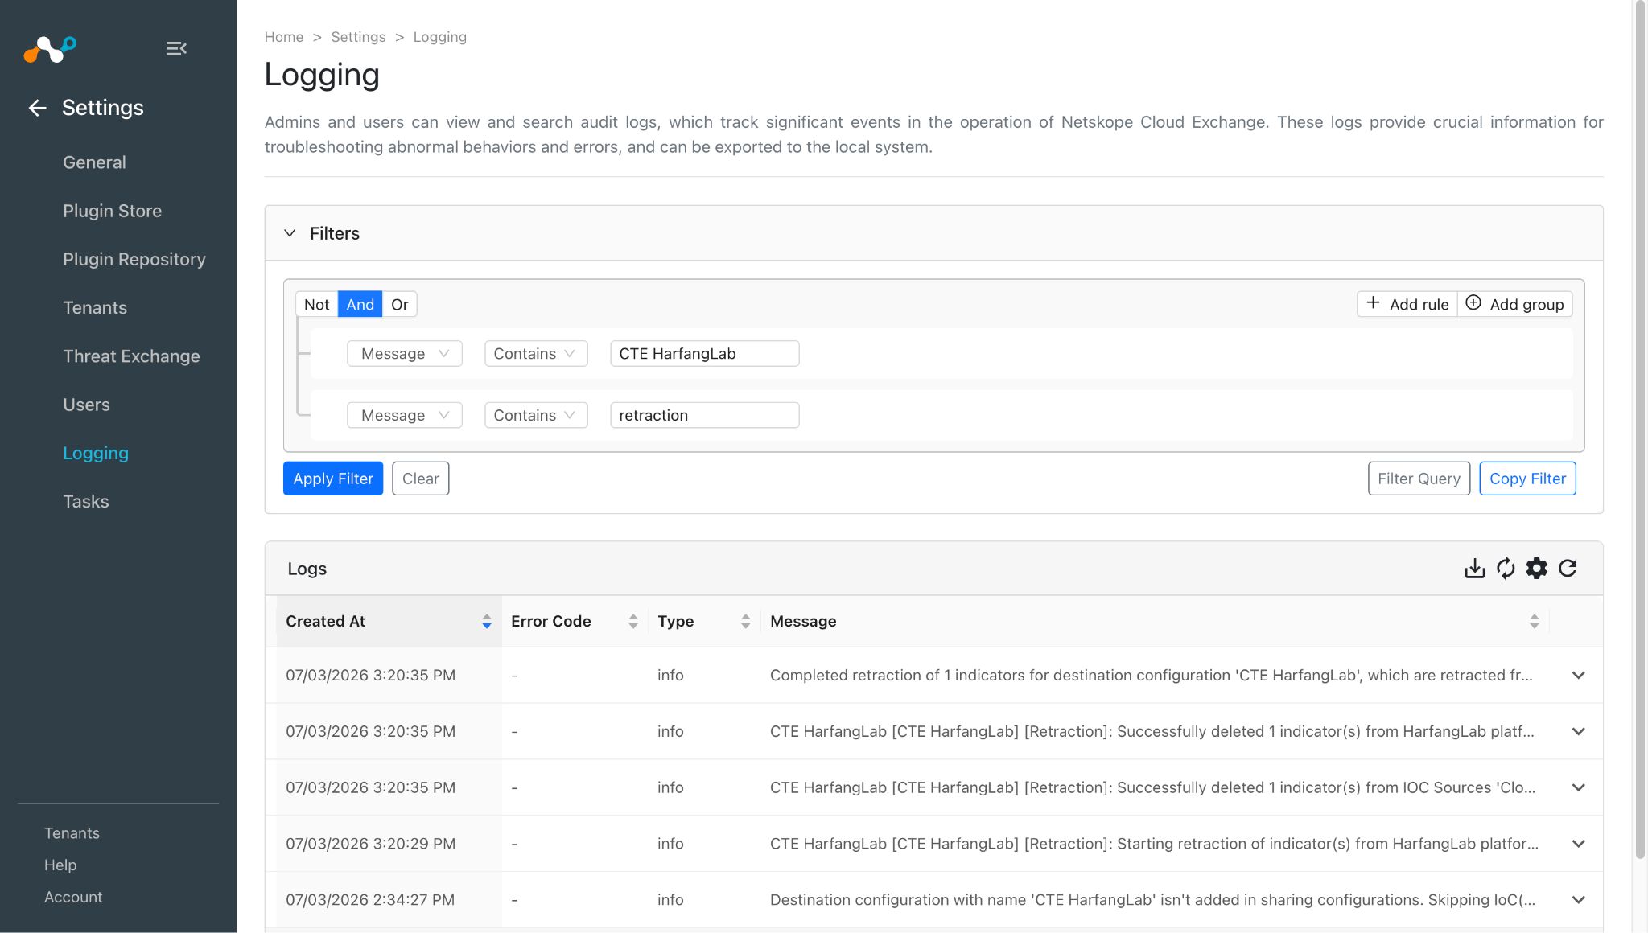
Task: Download logs with the export icon
Action: [1474, 569]
